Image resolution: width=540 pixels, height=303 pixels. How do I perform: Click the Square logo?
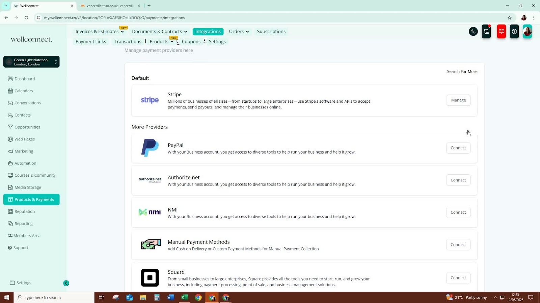tap(150, 278)
